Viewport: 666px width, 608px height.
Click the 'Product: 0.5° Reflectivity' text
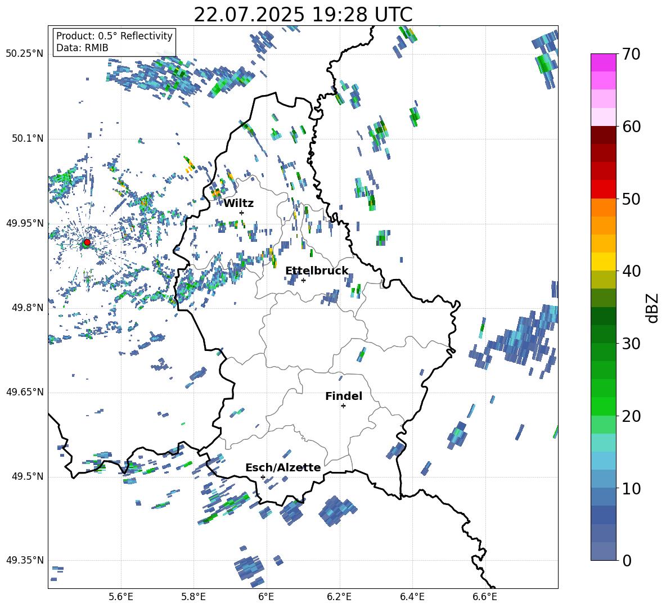pyautogui.click(x=114, y=35)
